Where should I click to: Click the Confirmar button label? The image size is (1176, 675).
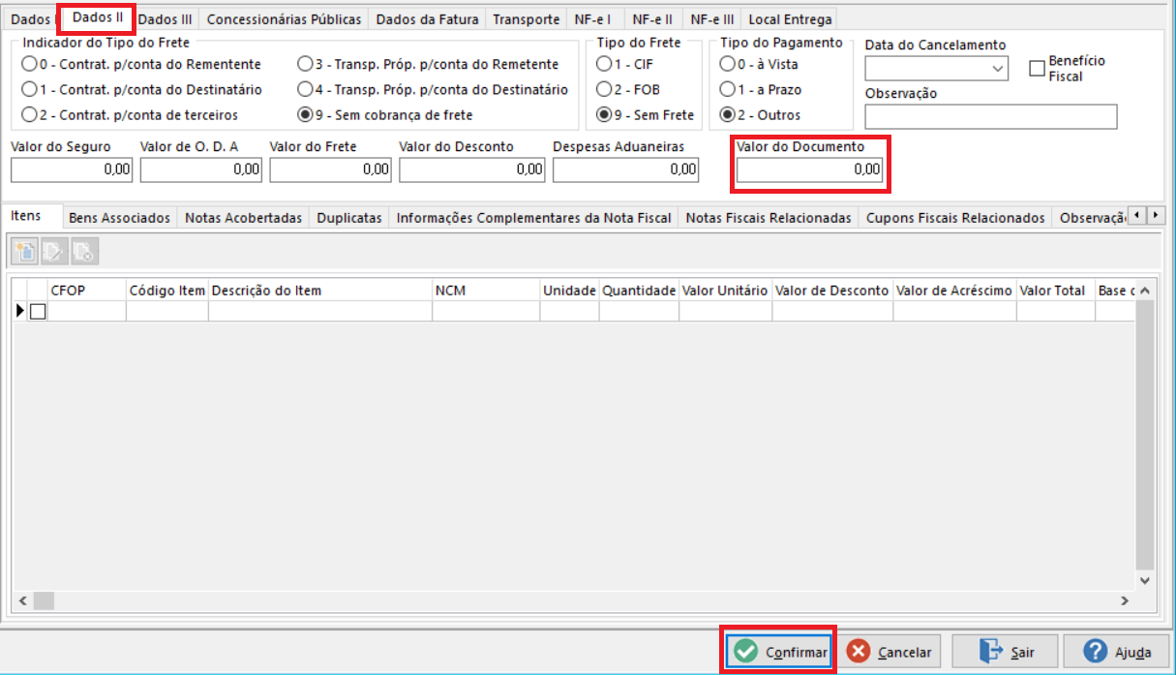pyautogui.click(x=797, y=653)
